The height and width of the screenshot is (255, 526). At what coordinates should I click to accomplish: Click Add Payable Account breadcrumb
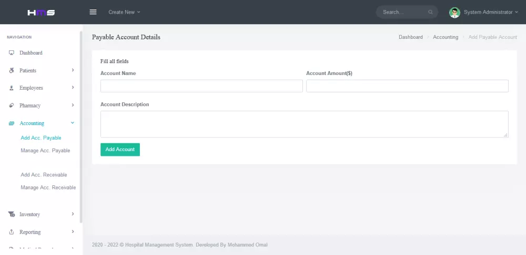(x=493, y=37)
